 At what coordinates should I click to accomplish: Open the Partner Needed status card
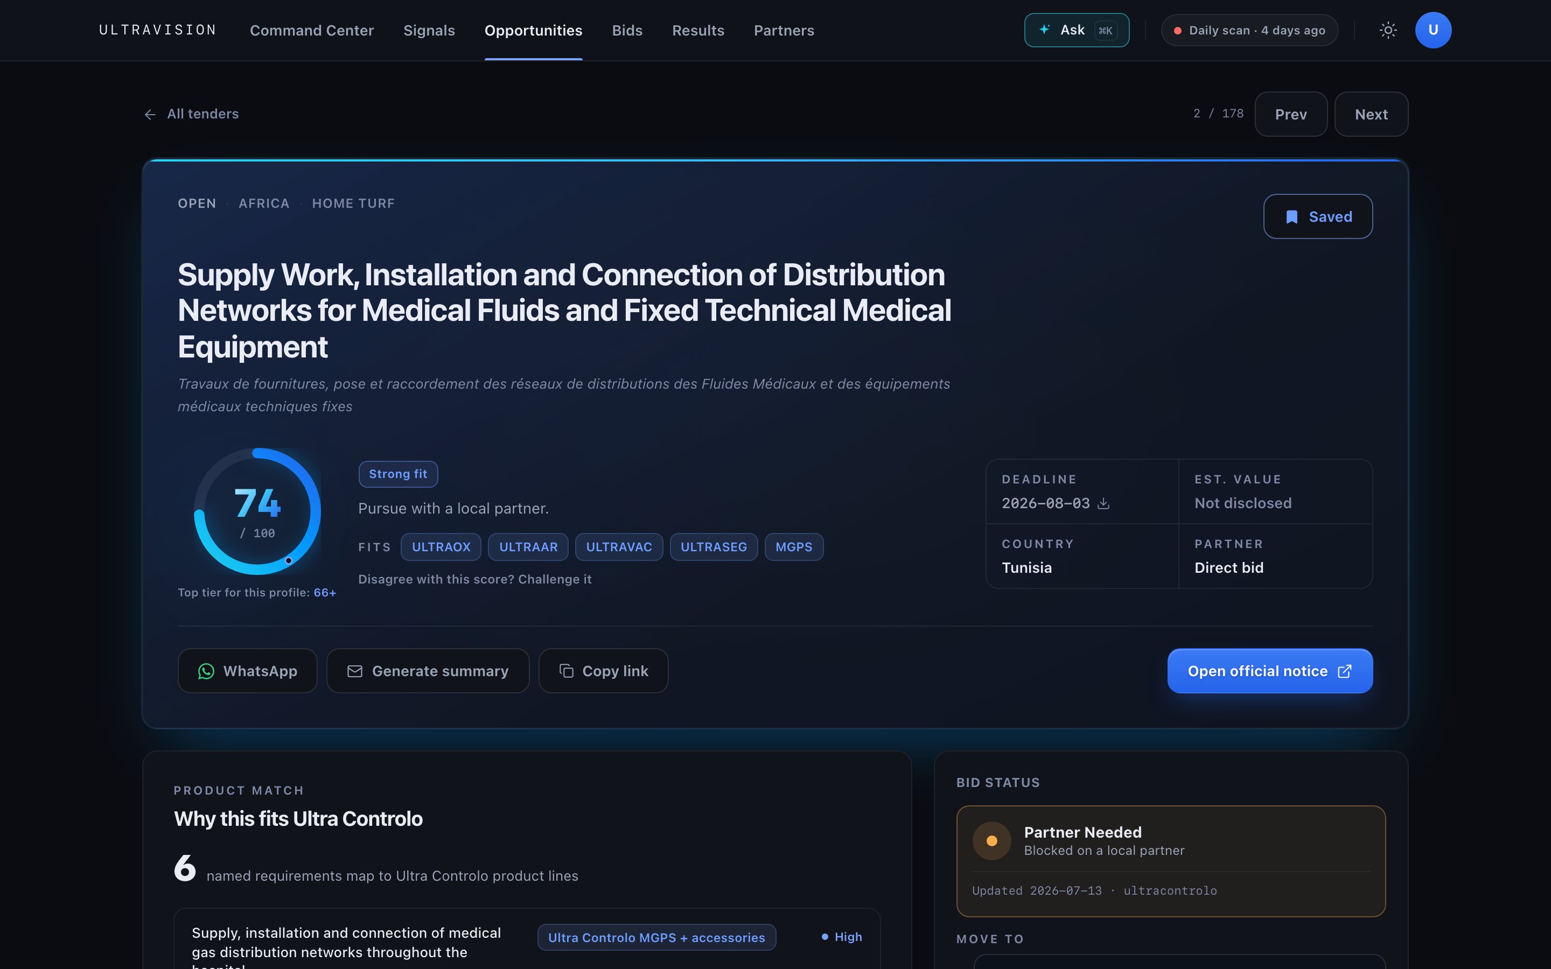click(1170, 861)
